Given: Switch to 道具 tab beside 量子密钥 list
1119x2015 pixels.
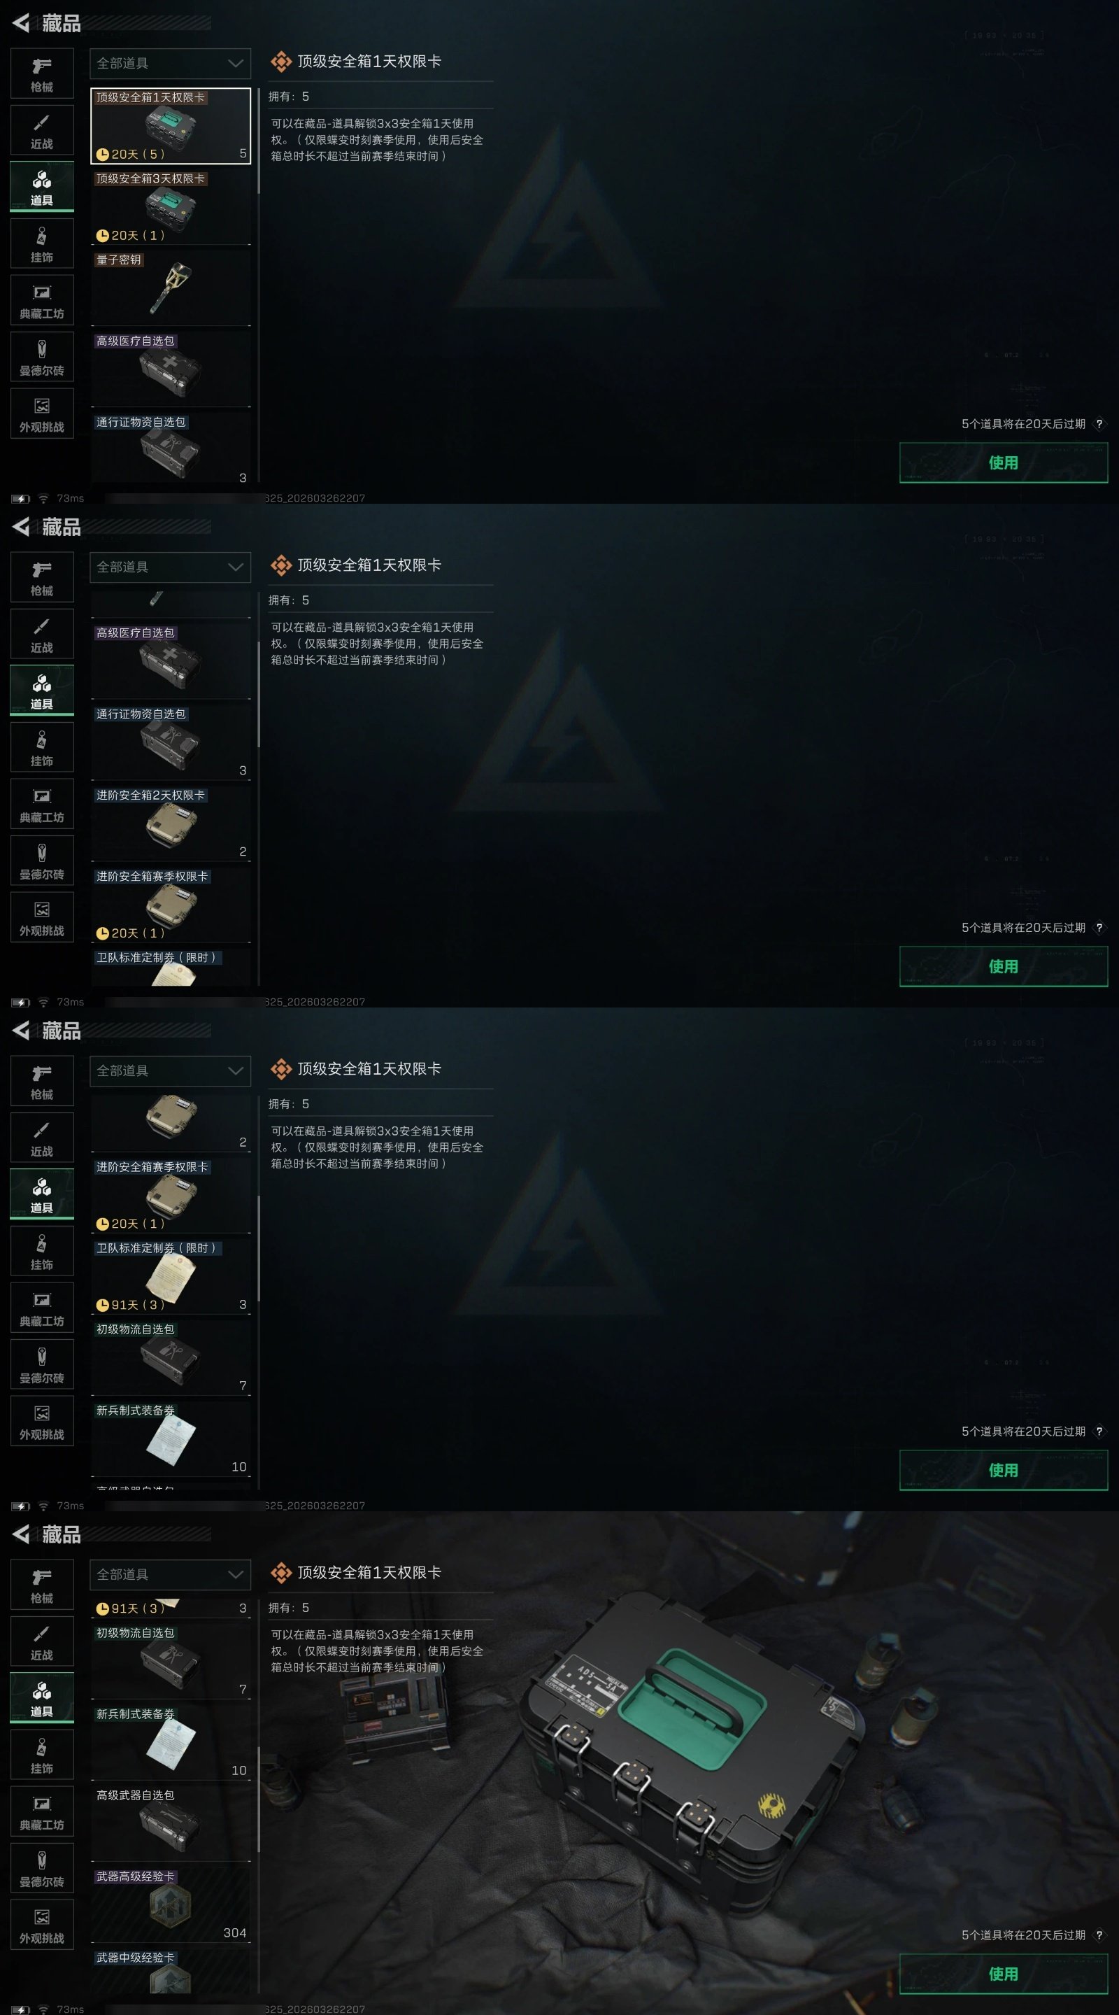Looking at the screenshot, I should coord(42,187).
